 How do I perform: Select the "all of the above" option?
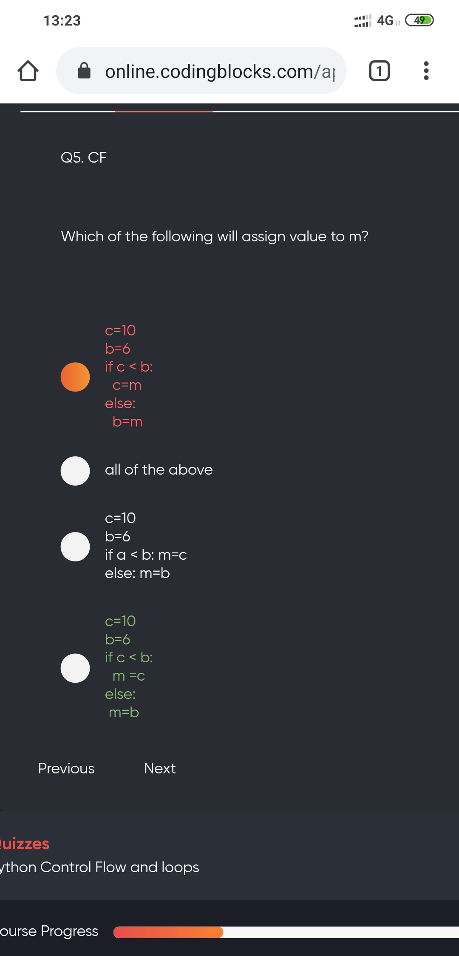point(75,471)
